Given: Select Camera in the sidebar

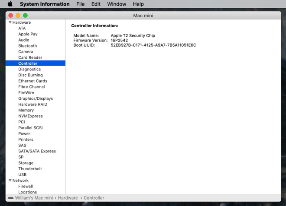Looking at the screenshot, I should [x=26, y=52].
